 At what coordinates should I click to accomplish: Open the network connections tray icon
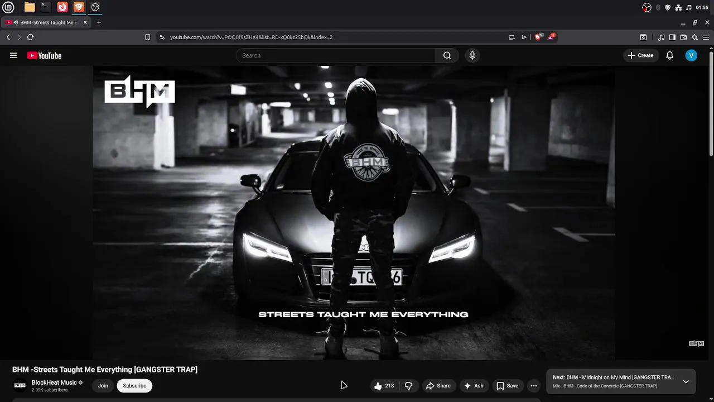coord(678,7)
